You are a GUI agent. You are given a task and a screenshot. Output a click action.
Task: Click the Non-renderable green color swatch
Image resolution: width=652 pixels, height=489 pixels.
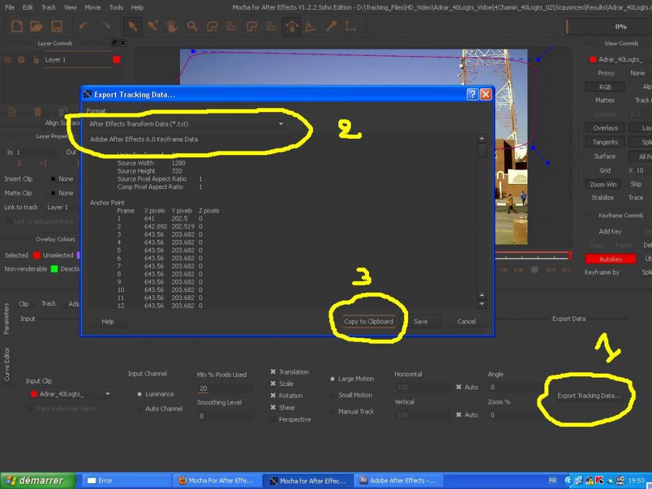pos(54,269)
